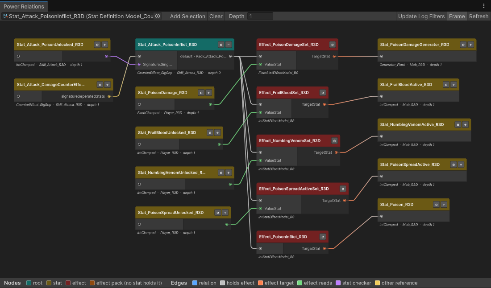Click the 'e' button on Stat_PoisonDamage_R3D node
Viewport: 491px width, 288px height.
(201, 93)
